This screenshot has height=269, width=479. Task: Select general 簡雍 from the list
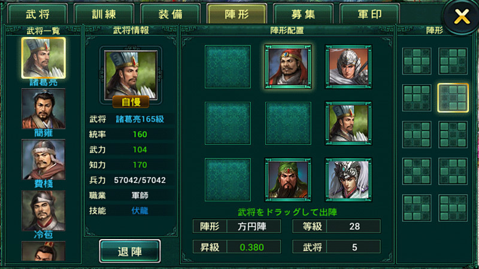point(43,109)
